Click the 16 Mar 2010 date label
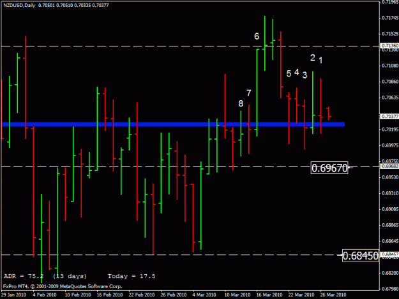 (x=269, y=295)
